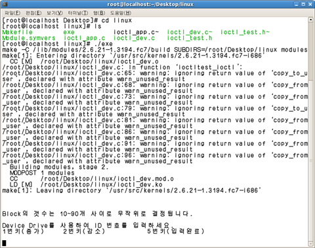315x248 pixels.
Task: Click the scrollbar down arrow
Action: 310,243
